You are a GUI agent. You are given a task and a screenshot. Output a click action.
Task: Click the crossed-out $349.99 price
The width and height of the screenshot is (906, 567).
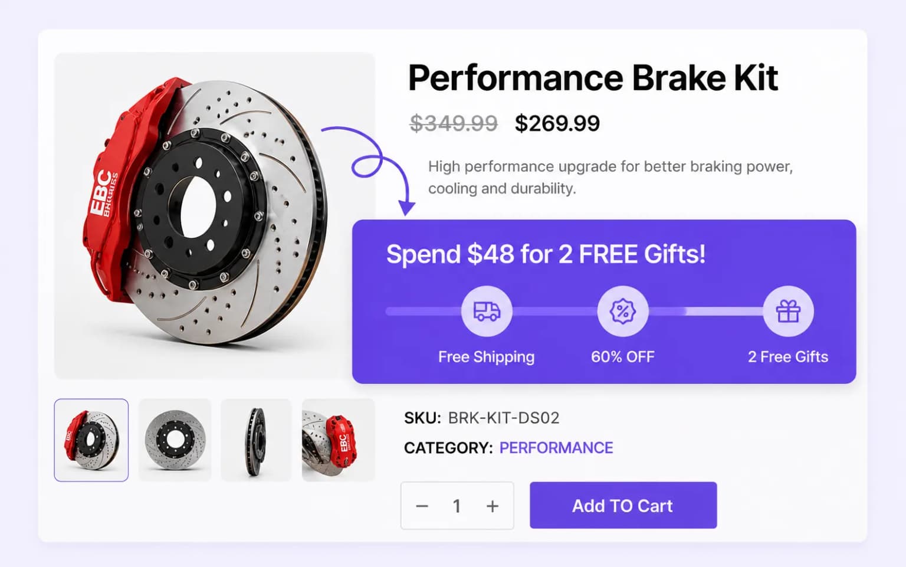[454, 123]
